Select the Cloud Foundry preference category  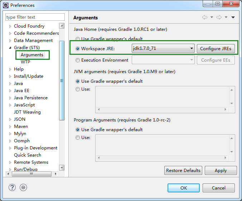pos(29,26)
